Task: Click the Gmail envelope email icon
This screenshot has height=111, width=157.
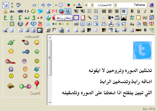Action: [55, 11]
